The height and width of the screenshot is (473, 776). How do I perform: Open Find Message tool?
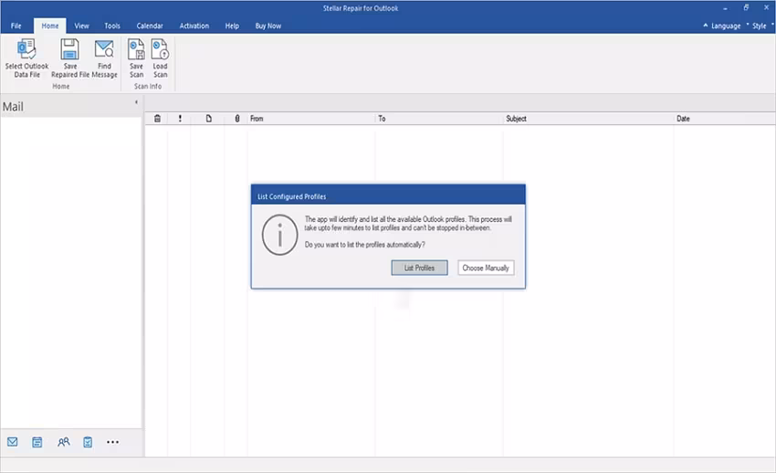pos(104,58)
